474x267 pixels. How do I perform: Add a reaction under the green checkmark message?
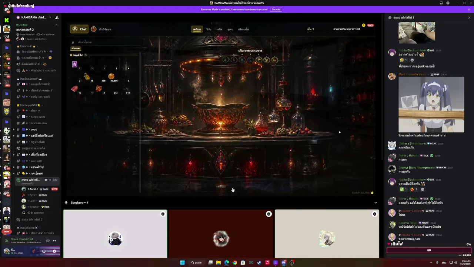(x=423, y=189)
